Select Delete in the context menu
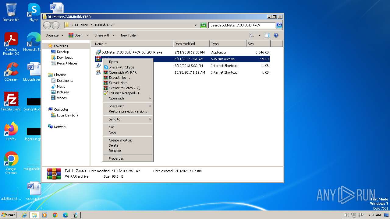Viewport: 390px width, 219px height. pos(128,145)
